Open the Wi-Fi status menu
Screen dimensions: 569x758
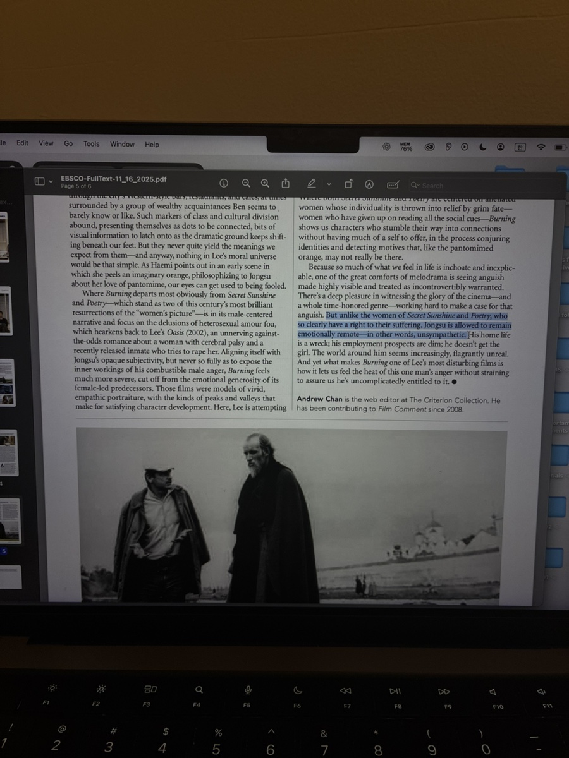point(541,147)
